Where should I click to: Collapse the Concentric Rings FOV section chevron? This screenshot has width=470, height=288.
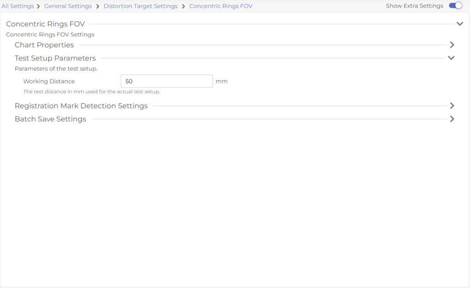(459, 24)
